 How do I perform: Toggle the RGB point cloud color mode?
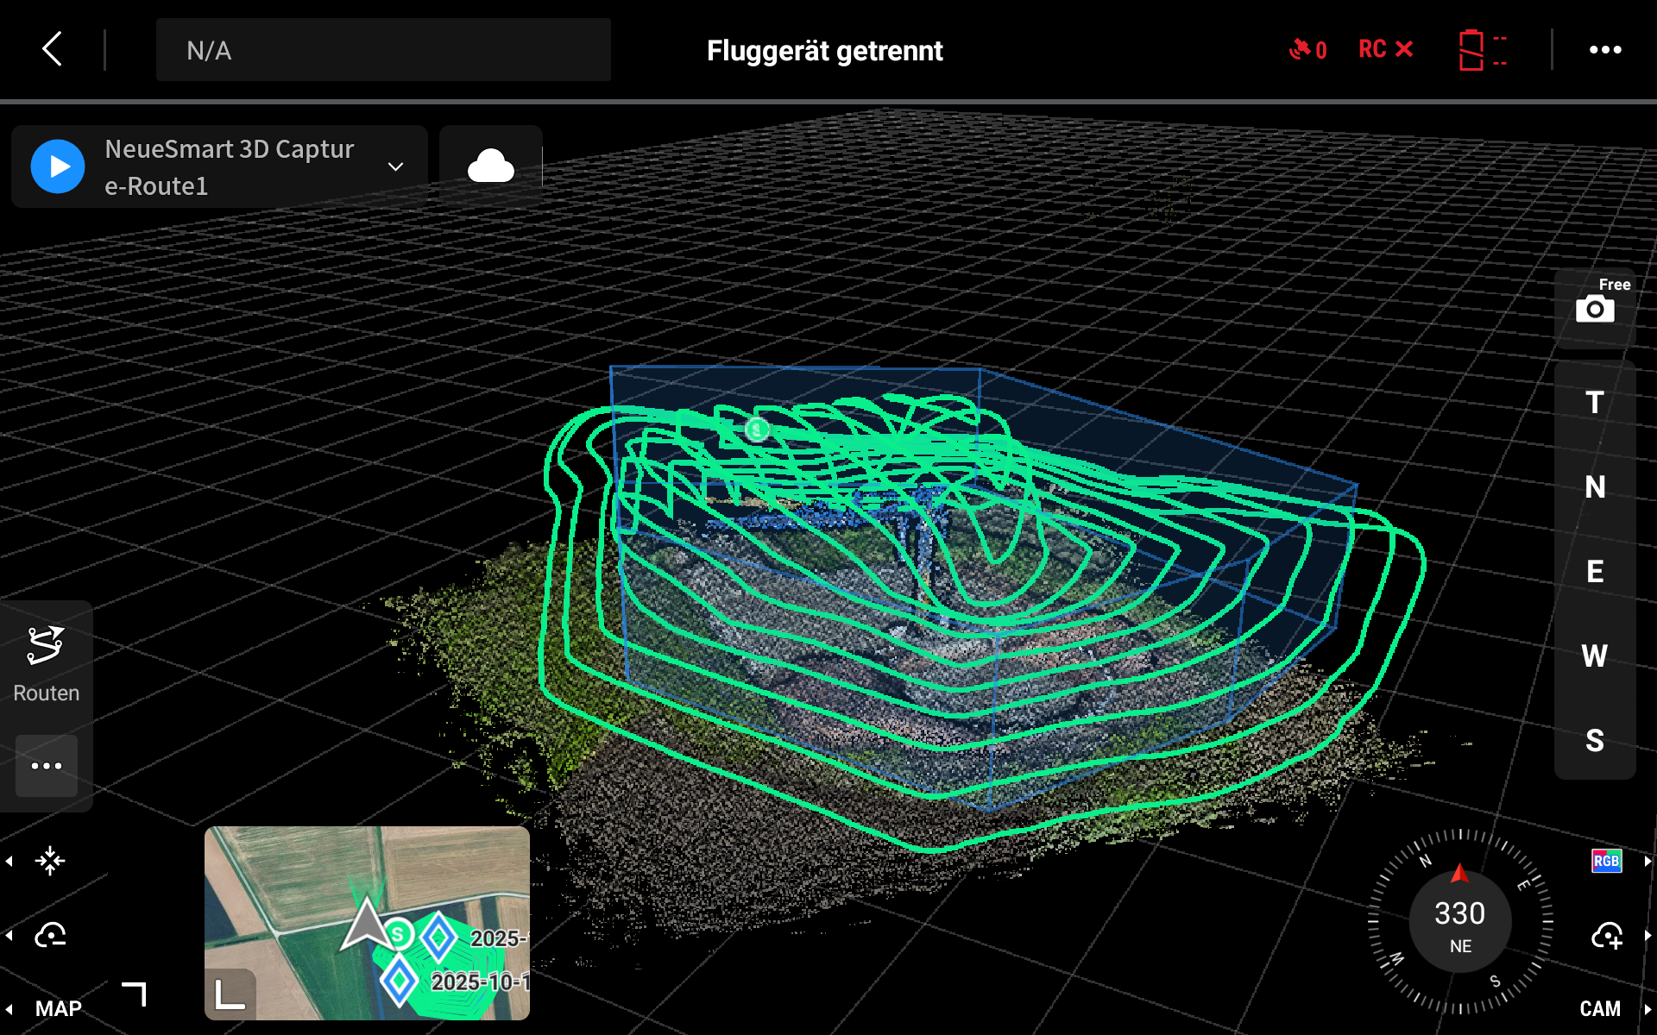point(1606,861)
